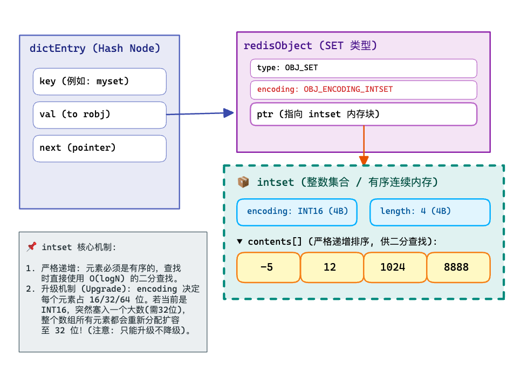Select the next (pointer) field
521x376 pixels.
99,148
